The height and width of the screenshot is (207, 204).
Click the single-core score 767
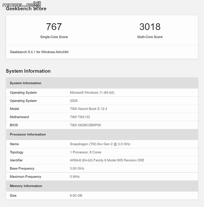point(54,27)
